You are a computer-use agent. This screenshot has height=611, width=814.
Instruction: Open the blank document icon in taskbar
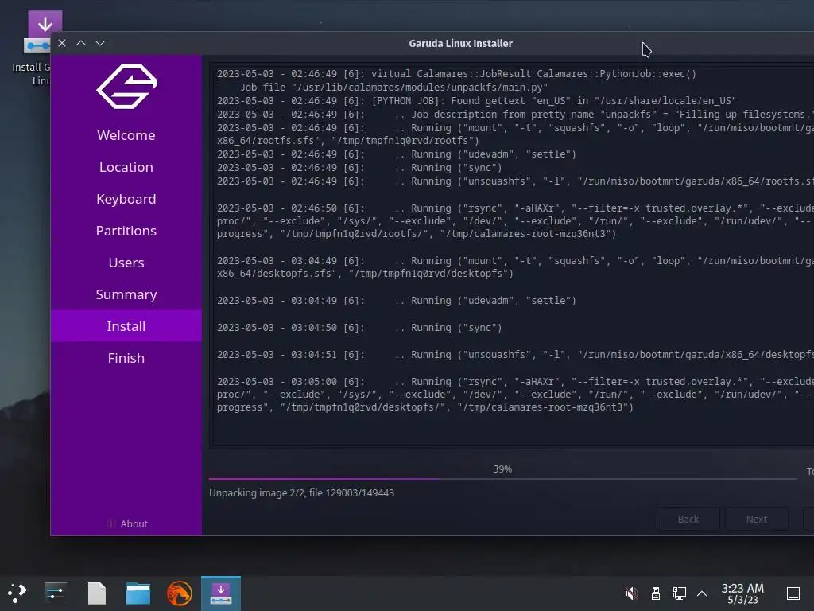[x=97, y=593]
